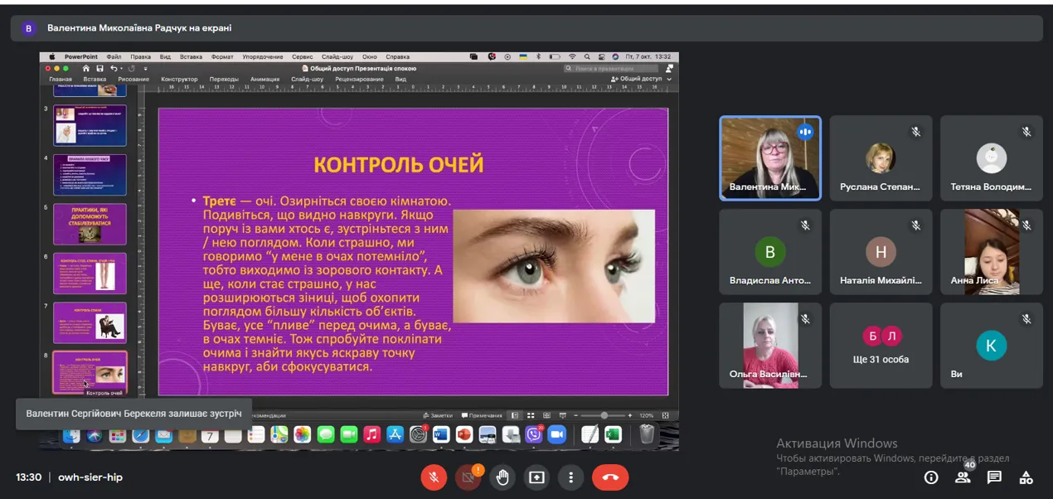Click the eye image on the slide
Viewport: 1053px width, 499px height.
(554, 266)
